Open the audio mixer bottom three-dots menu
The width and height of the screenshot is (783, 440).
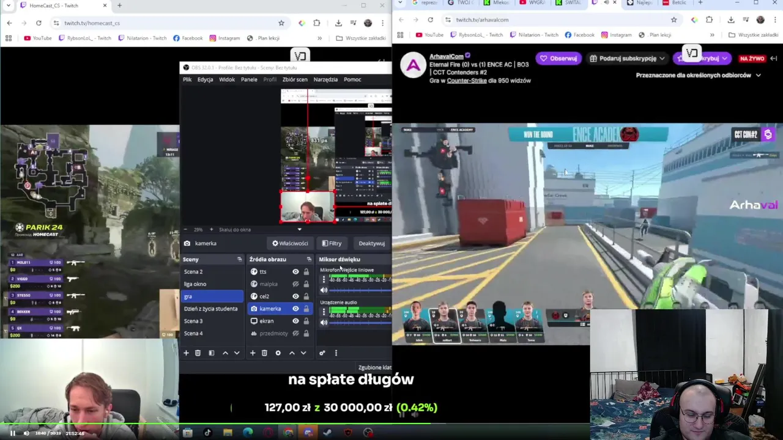pyautogui.click(x=336, y=353)
